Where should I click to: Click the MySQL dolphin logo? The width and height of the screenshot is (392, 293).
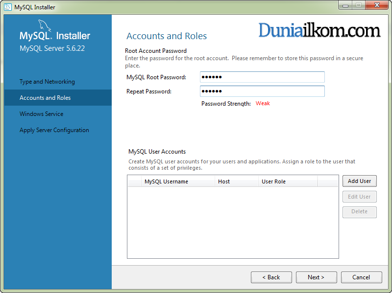pos(45,26)
